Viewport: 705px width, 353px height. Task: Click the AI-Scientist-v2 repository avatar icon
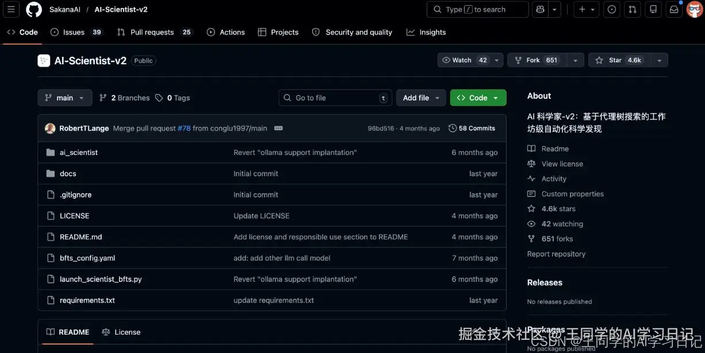click(x=44, y=60)
